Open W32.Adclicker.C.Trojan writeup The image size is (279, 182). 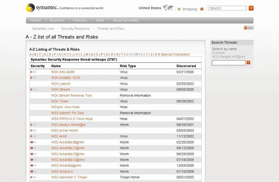tap(69, 177)
